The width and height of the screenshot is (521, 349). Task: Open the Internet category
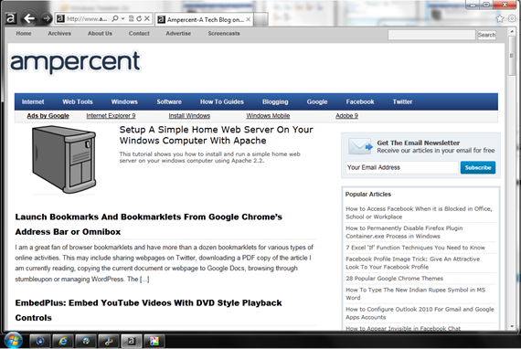coord(33,102)
